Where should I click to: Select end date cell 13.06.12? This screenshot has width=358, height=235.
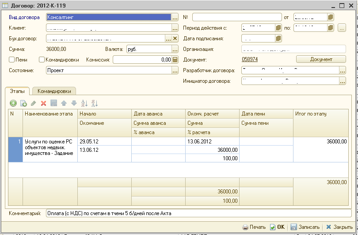tap(105, 154)
